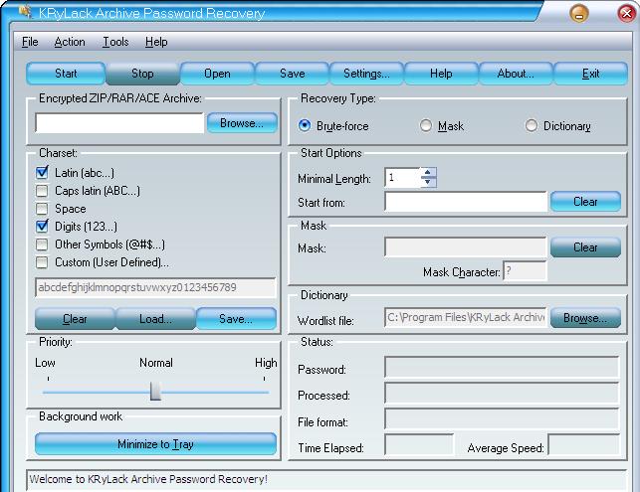Screen dimensions: 640x492
Task: Click the Average Speed status field
Action: coord(584,444)
